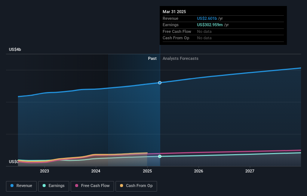Click the Cash From Op row in tooltip
Image resolution: width=307 pixels, height=196 pixels.
[223, 38]
